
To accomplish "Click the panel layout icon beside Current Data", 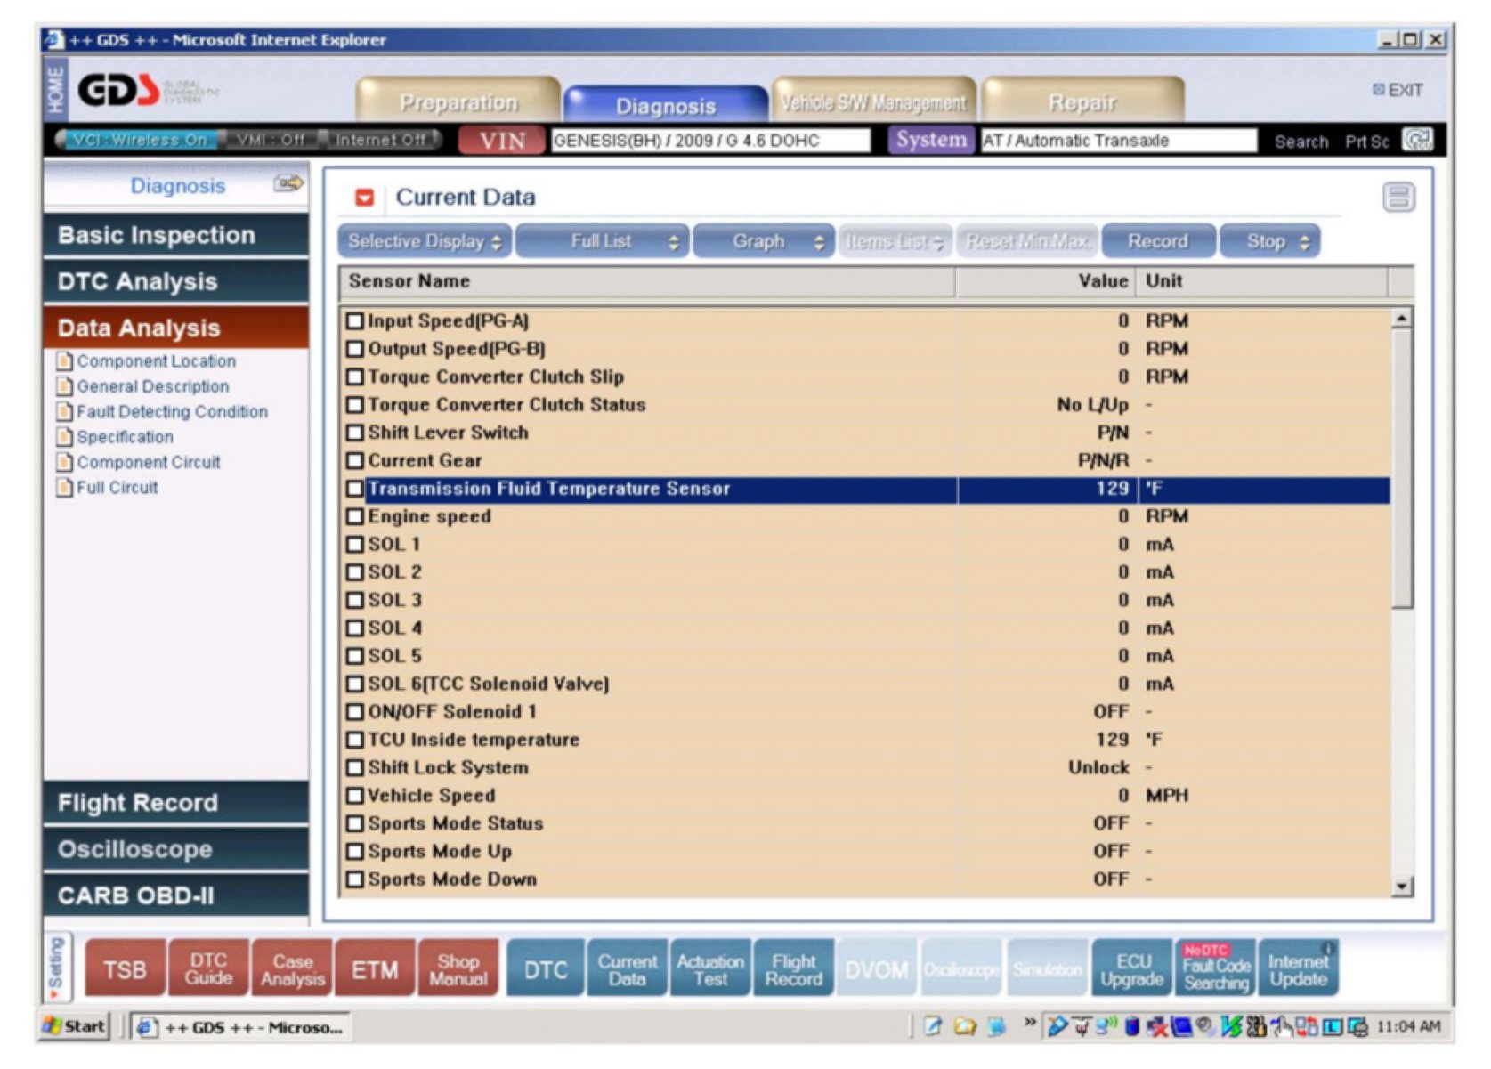I will [1398, 197].
